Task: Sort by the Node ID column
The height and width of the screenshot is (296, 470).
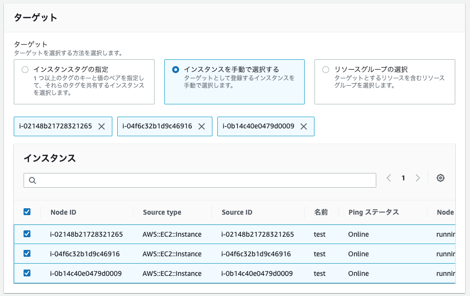Action: (x=63, y=212)
